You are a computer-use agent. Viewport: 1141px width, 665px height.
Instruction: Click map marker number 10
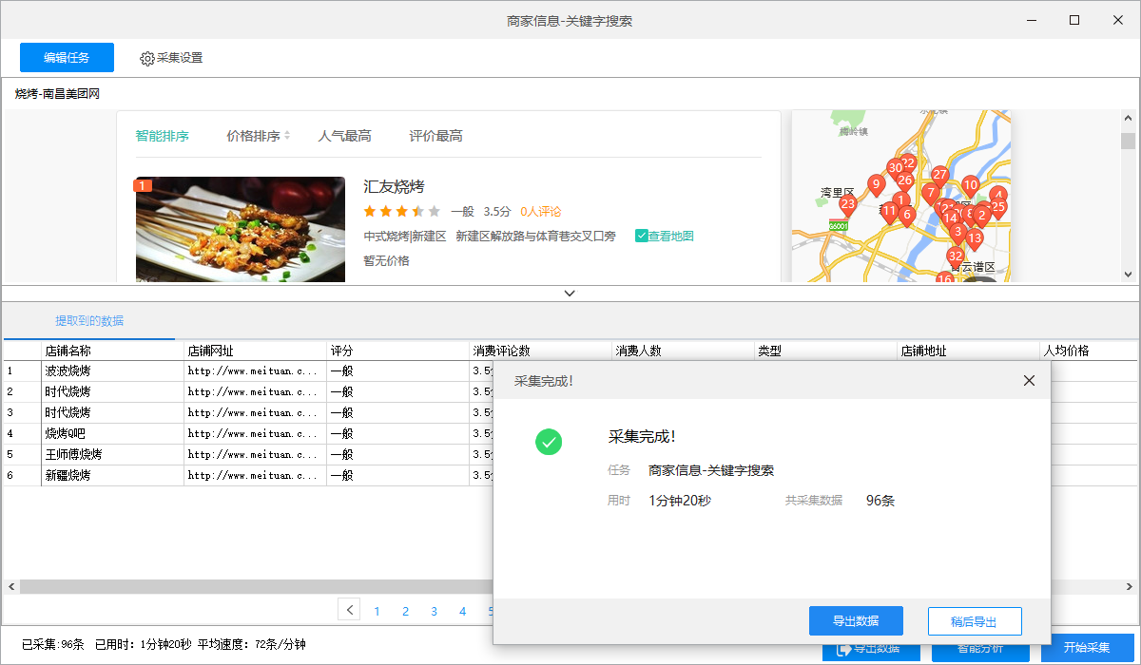[x=970, y=186]
